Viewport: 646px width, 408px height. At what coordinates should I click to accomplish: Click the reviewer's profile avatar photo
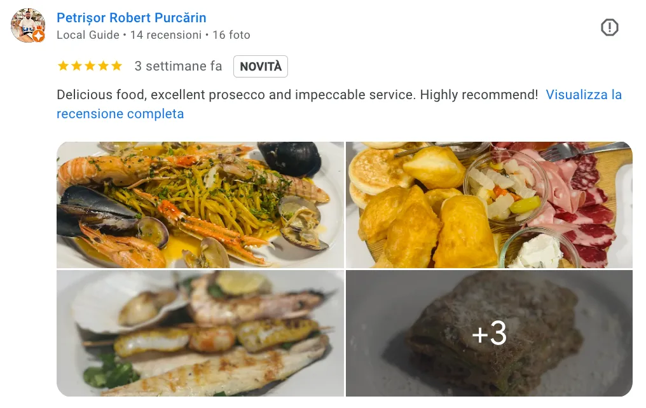click(x=28, y=25)
